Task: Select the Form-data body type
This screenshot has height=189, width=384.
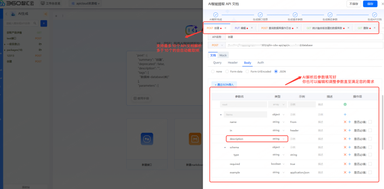Action: tap(227, 71)
